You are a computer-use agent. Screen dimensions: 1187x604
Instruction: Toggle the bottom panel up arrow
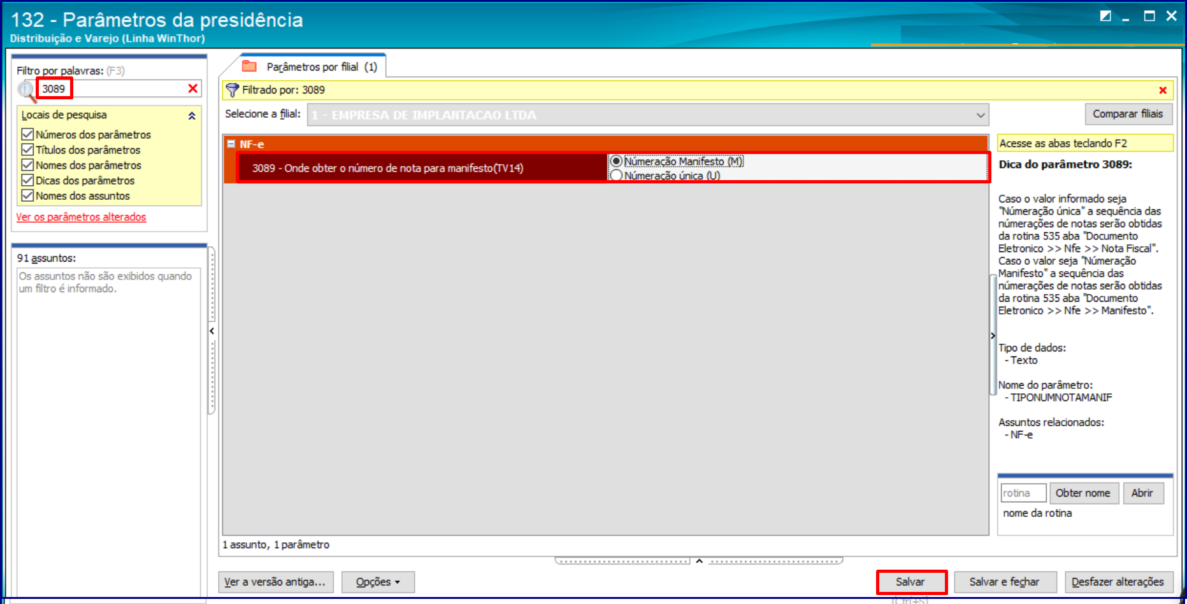click(699, 561)
